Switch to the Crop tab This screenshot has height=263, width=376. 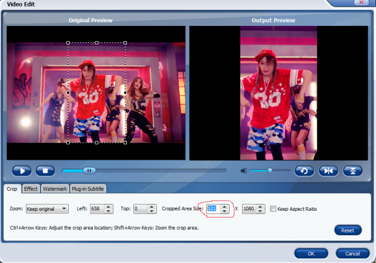tap(12, 189)
